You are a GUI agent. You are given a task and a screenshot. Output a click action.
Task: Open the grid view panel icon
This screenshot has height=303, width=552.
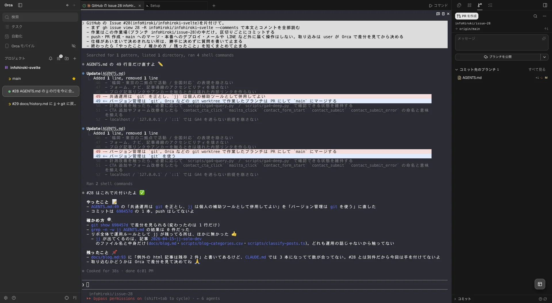[x=469, y=5]
